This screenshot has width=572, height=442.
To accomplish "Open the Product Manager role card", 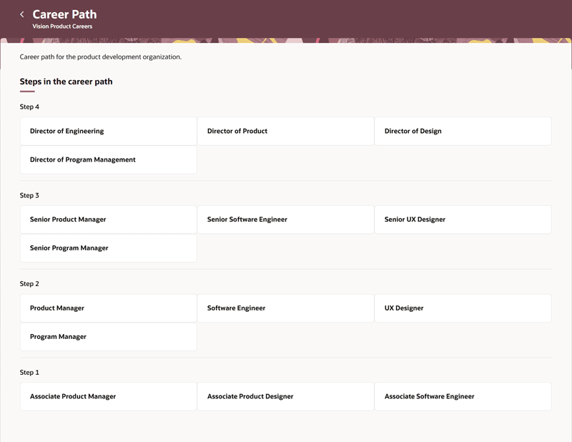I will 107,308.
